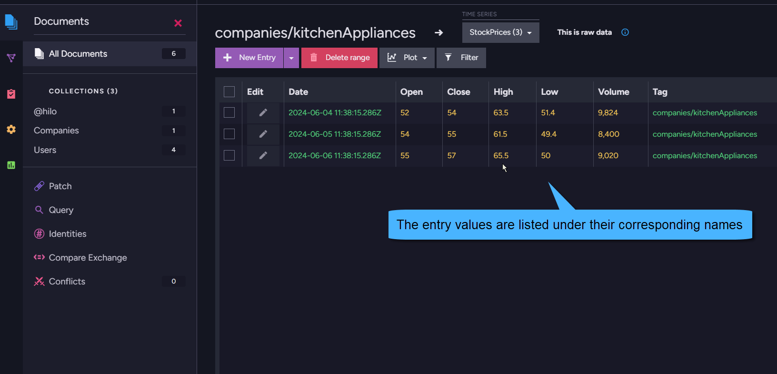Click the 2024-06-05 11:38:15.286Z date link
Screen dimensions: 777x374
(x=335, y=134)
